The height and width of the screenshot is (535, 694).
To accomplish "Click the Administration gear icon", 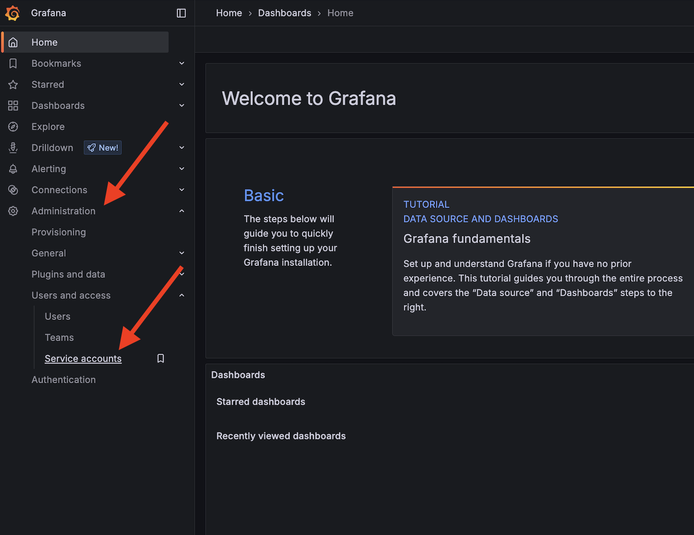I will 13,211.
